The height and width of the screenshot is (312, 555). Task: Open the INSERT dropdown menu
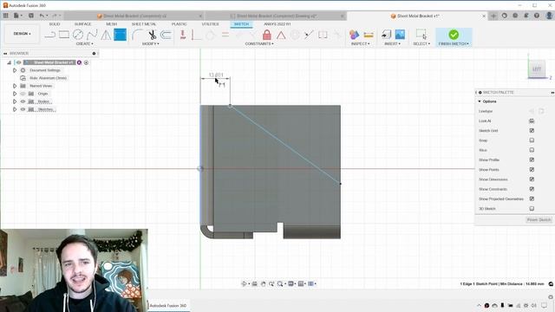[x=392, y=43]
